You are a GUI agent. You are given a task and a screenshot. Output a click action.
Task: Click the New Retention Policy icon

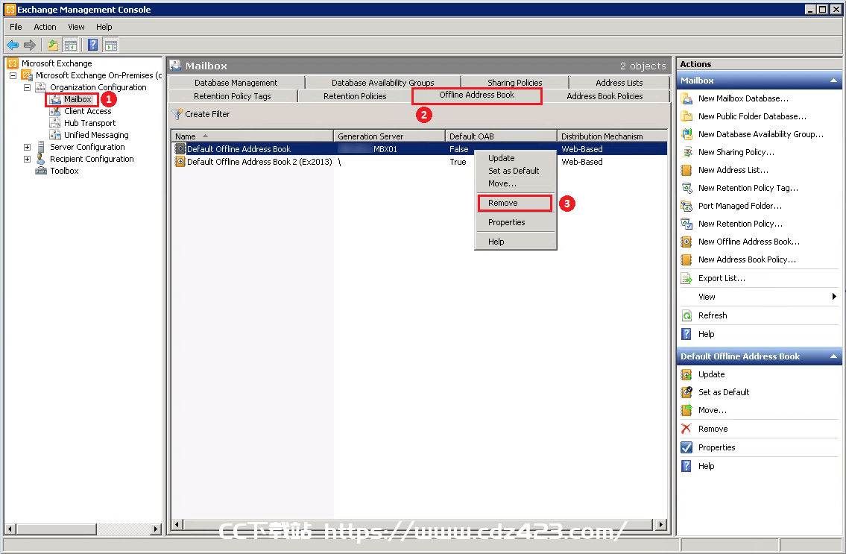tap(686, 224)
